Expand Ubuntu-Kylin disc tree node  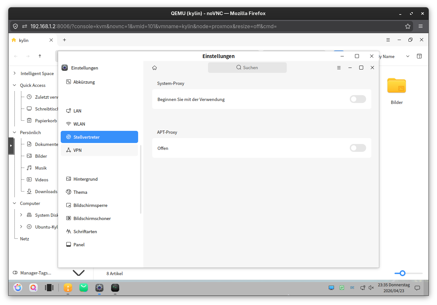click(21, 227)
